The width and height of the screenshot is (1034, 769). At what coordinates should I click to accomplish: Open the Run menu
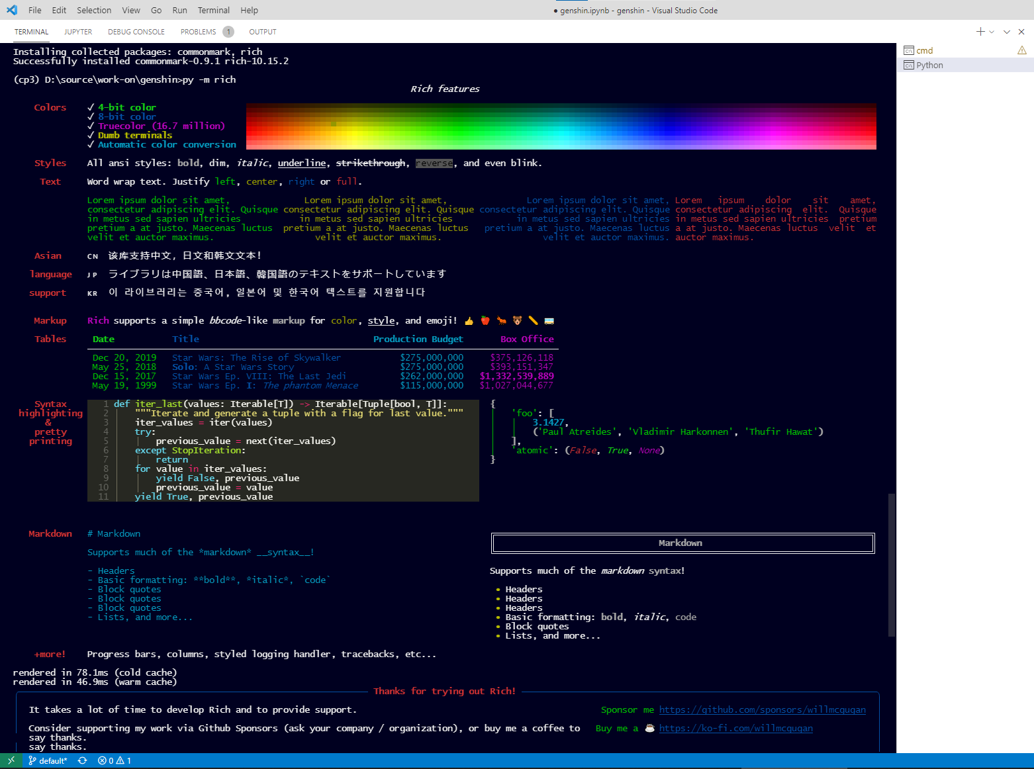tap(179, 10)
